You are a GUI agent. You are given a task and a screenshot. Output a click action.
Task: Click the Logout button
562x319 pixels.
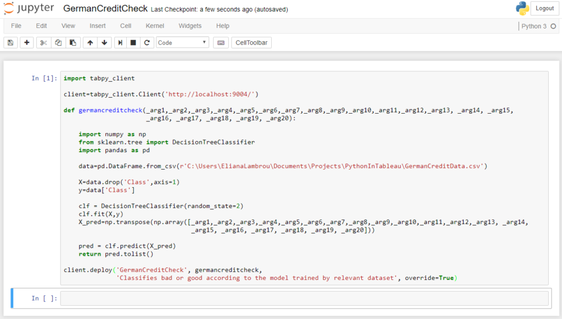click(544, 8)
